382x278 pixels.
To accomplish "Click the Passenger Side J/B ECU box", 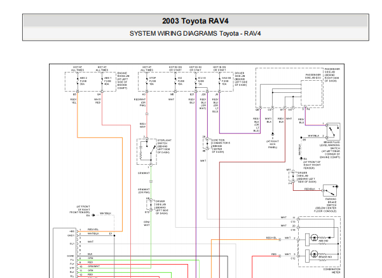I will point(311,93).
